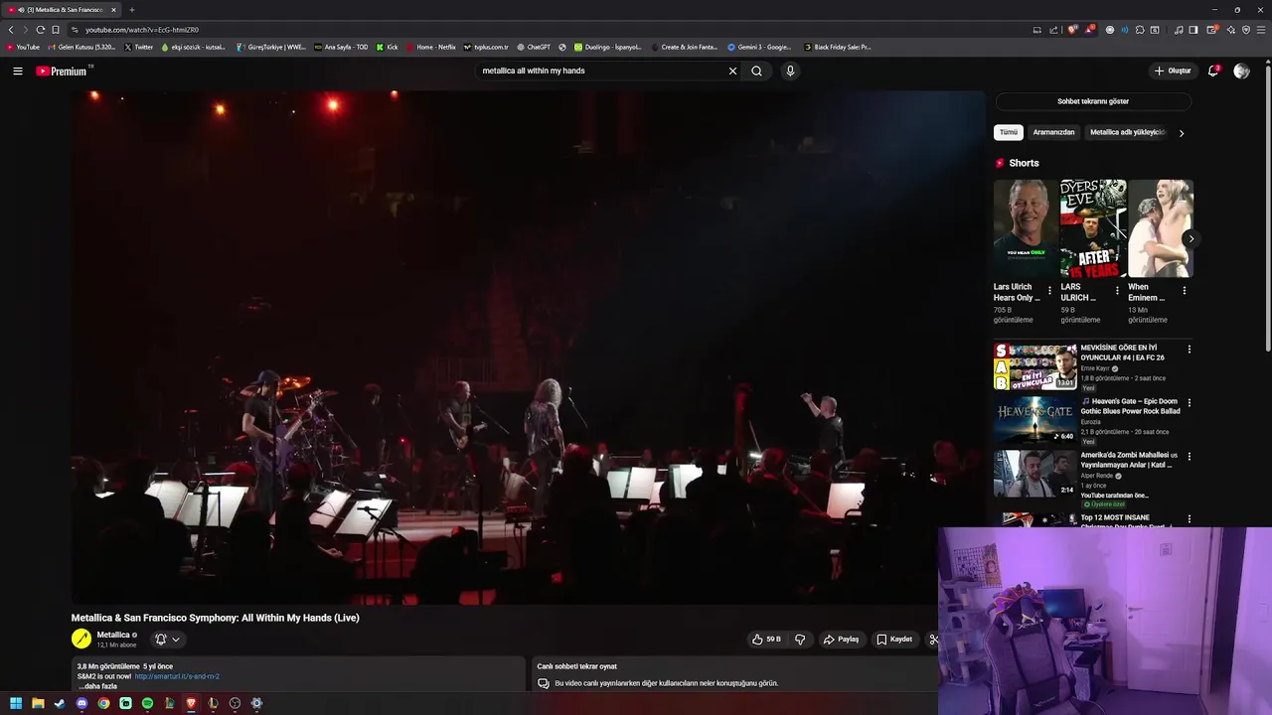1272x715 pixels.
Task: Open the Metallica channel name link
Action: click(113, 636)
